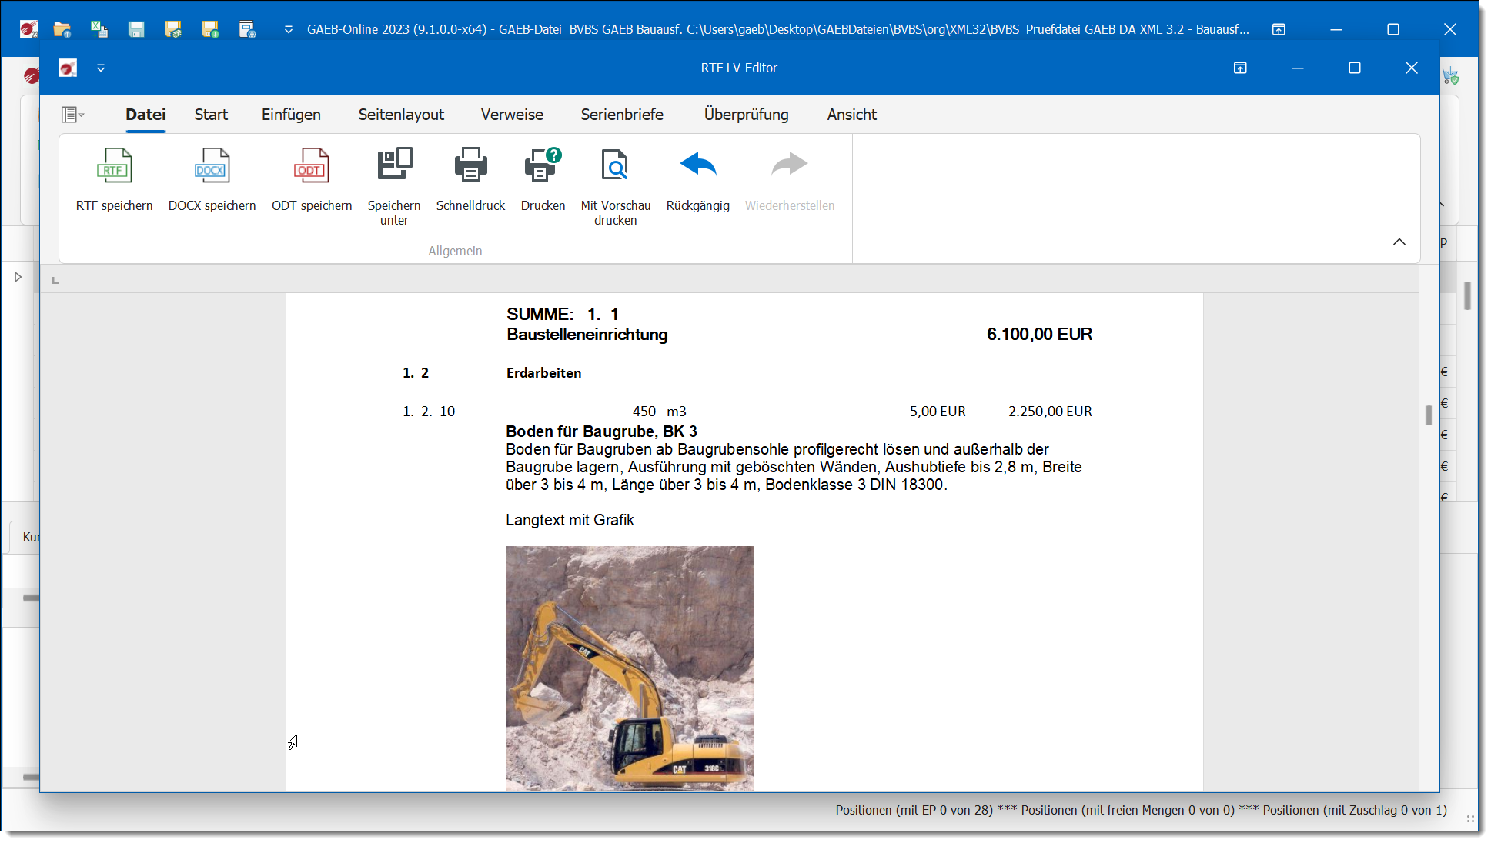
Task: Open main window quick access toolbar dropdown
Action: (x=289, y=29)
